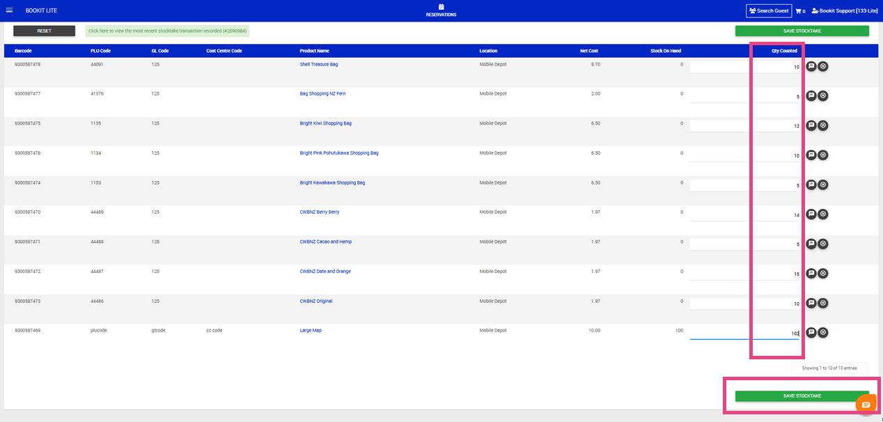Open CWBNZ Berry Berry product link

tap(320, 212)
